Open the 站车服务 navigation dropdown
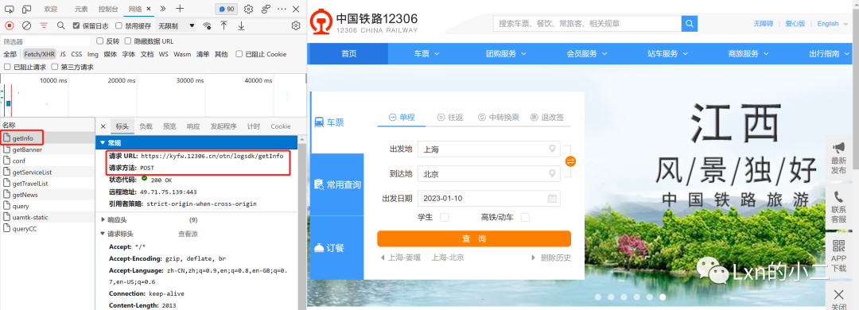The image size is (859, 310). coord(667,54)
